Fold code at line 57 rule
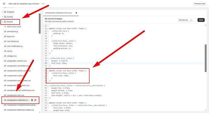 pos(48,106)
